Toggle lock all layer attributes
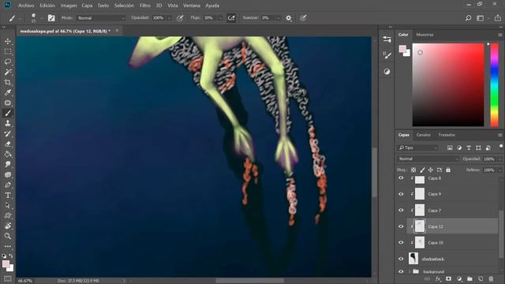The height and width of the screenshot is (284, 505). click(x=448, y=170)
